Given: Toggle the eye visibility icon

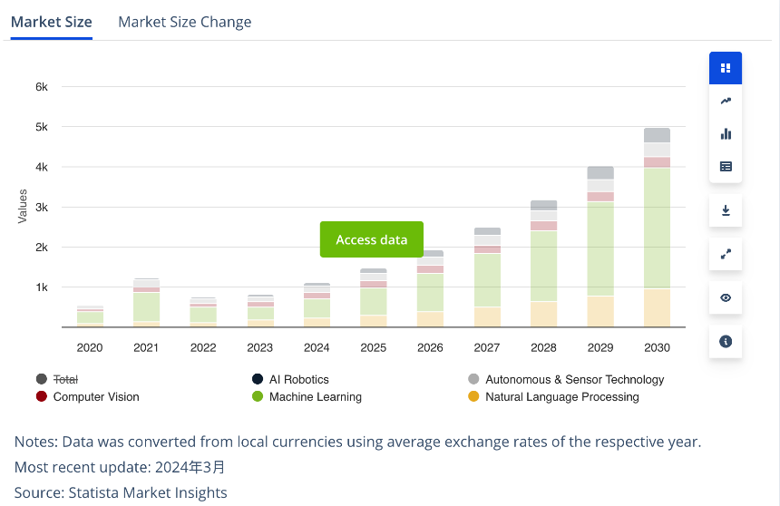Looking at the screenshot, I should [x=726, y=298].
